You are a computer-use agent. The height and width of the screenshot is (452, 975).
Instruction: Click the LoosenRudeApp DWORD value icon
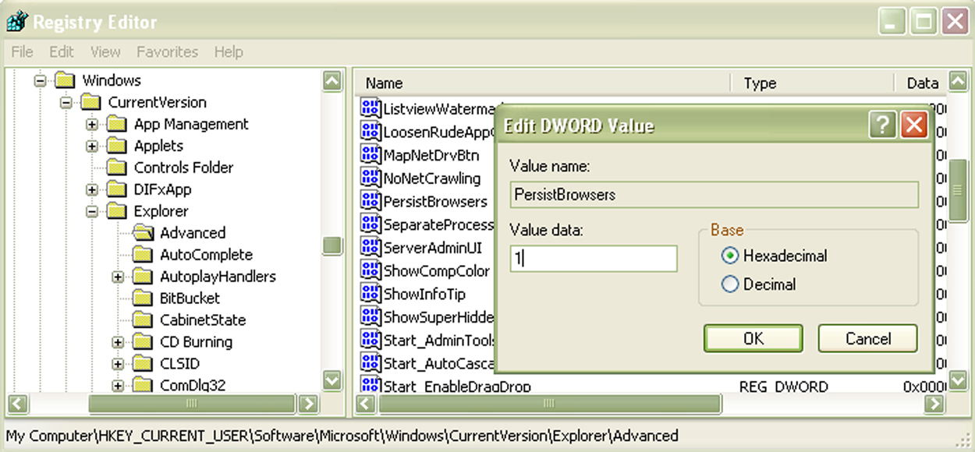[370, 131]
